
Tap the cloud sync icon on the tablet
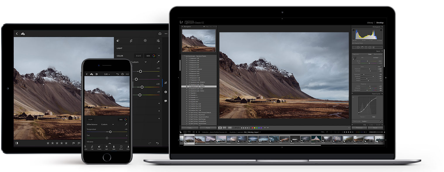pos(23,34)
